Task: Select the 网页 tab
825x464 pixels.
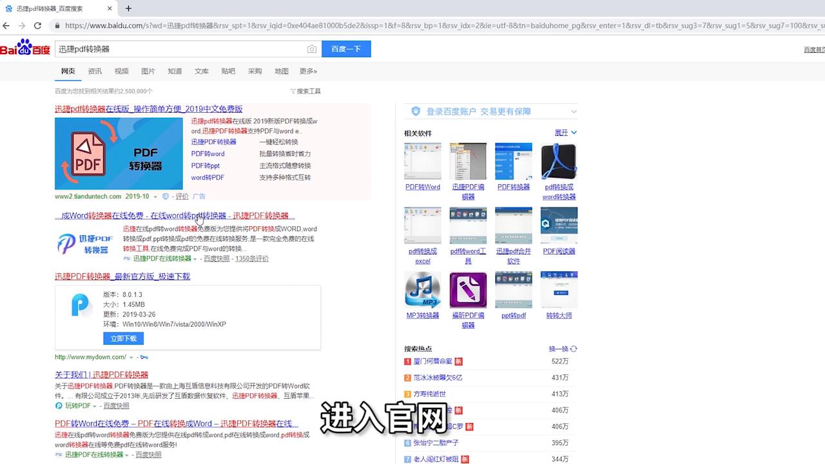Action: pos(68,71)
